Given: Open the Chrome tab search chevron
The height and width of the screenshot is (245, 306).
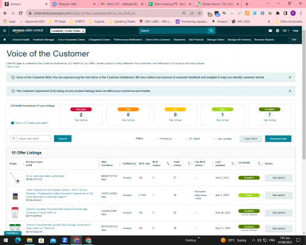Looking at the screenshot, I should [267, 4].
